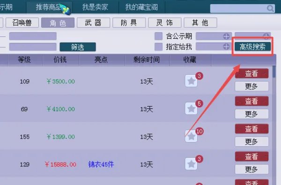This screenshot has height=185, width=281.
Task: Select the 召唤兽 category
Action: tap(22, 23)
